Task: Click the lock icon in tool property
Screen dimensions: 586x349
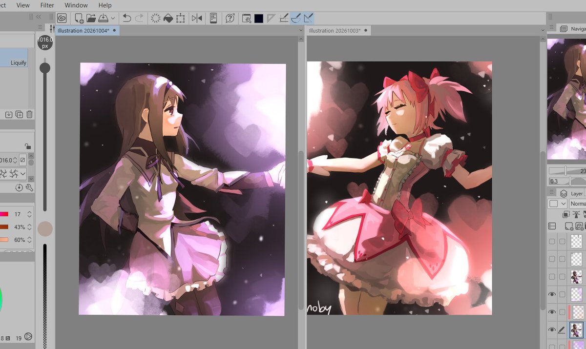Action: pyautogui.click(x=28, y=146)
